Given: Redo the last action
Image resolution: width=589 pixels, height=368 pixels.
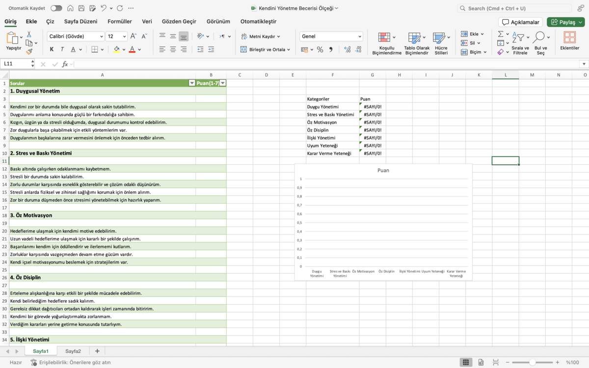Looking at the screenshot, I should (x=120, y=8).
